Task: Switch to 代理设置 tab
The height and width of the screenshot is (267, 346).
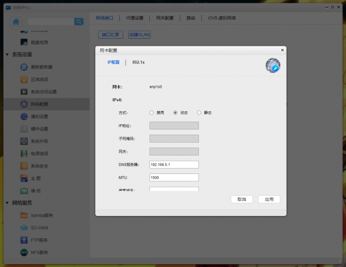Action: tap(134, 18)
